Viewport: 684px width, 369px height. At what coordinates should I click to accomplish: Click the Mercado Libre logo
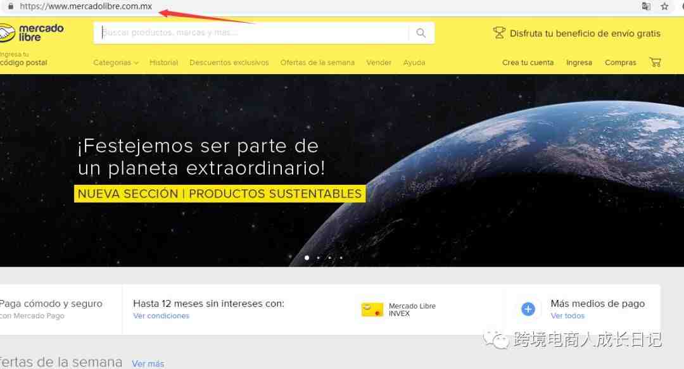[x=32, y=33]
